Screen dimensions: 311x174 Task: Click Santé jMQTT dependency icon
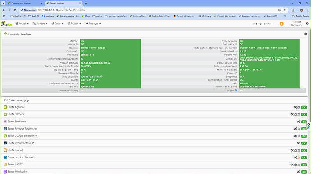296,165
